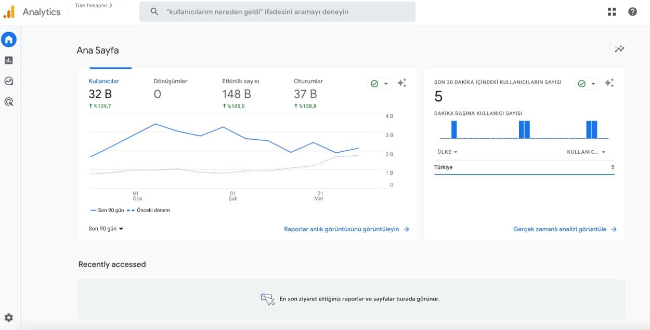Image resolution: width=650 pixels, height=330 pixels.
Task: Click the cursor icon in Recently accessed
Action: click(x=267, y=299)
